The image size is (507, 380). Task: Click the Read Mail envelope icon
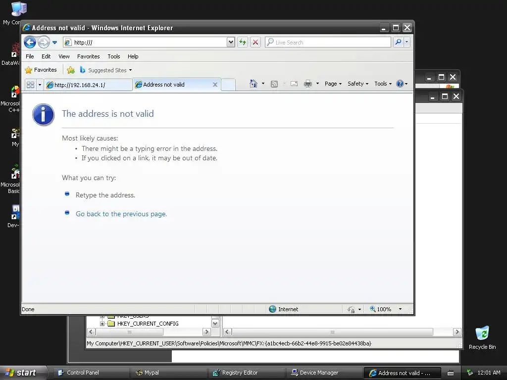(x=294, y=84)
